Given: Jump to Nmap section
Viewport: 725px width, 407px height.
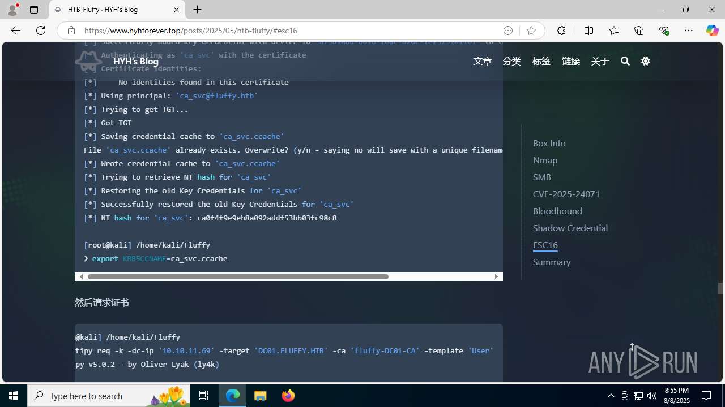Looking at the screenshot, I should [545, 160].
